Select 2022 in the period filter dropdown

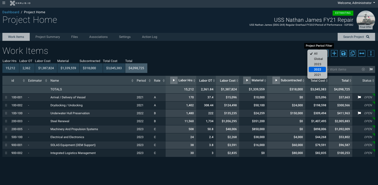(x=317, y=69)
